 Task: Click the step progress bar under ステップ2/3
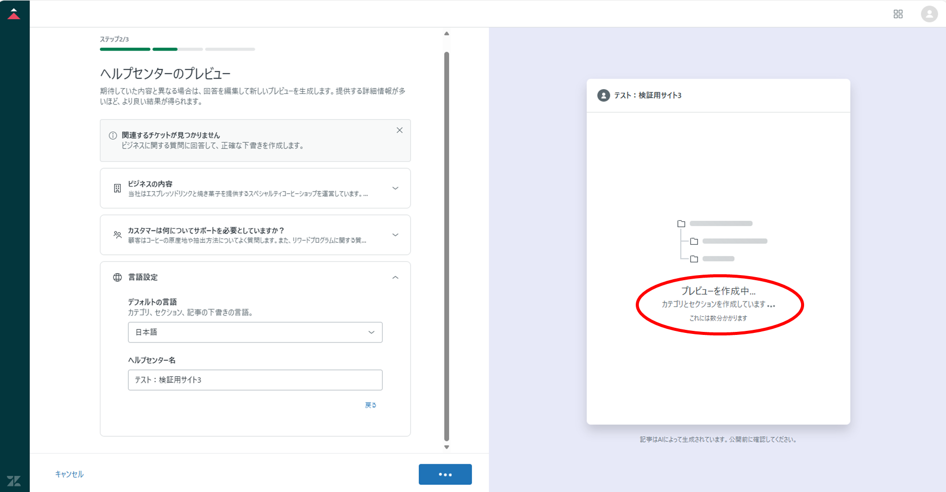(x=177, y=49)
